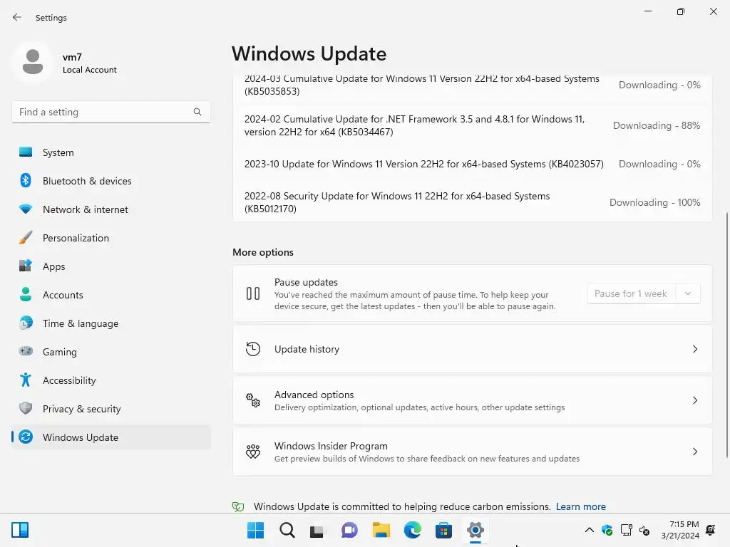Click the taskbar Search icon

(x=287, y=530)
